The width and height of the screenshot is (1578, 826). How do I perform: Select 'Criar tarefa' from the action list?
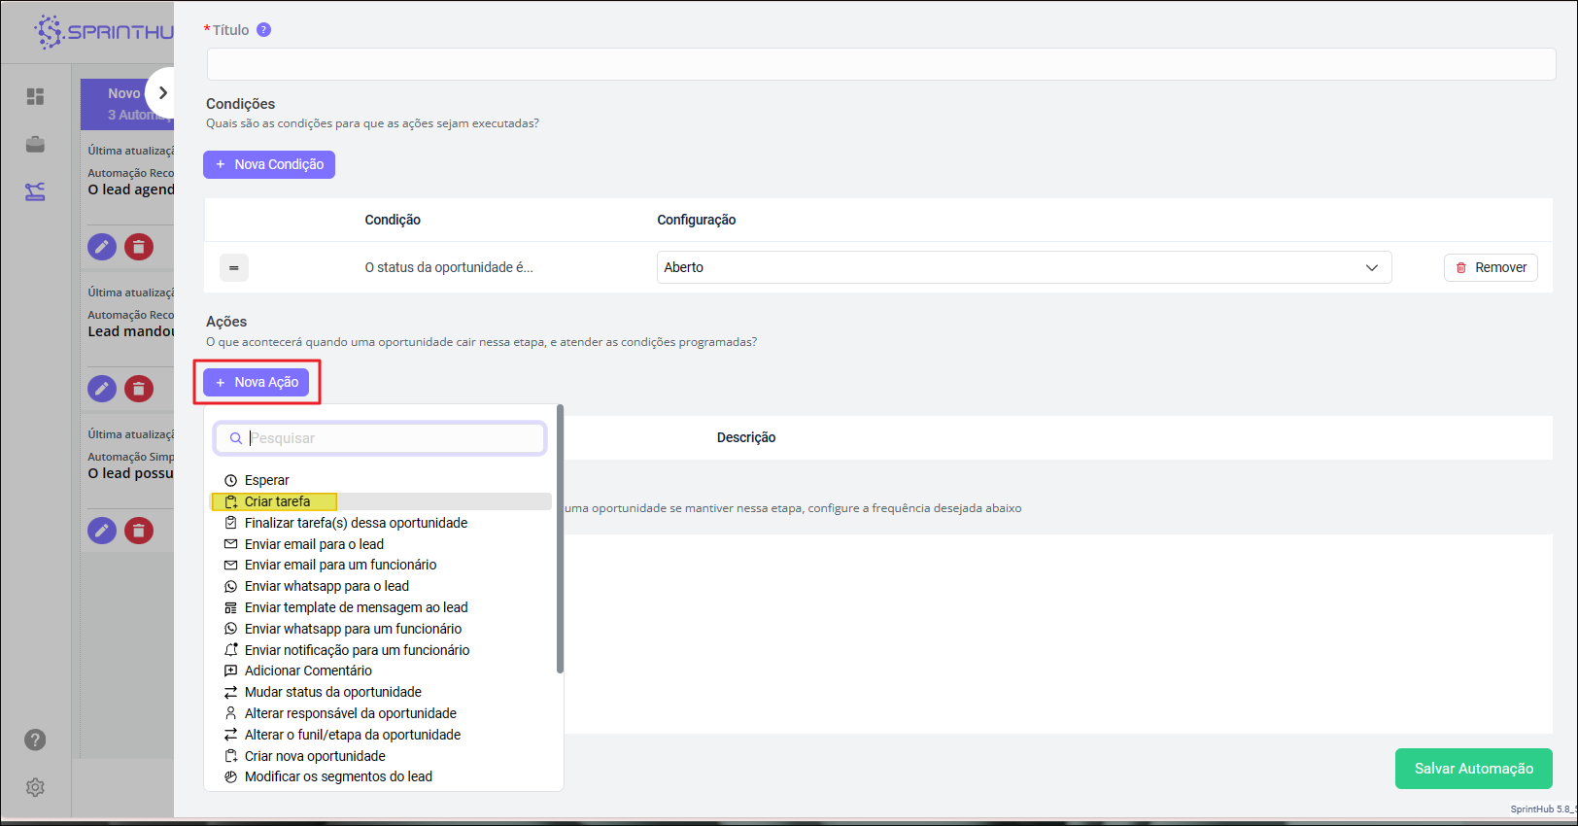[277, 501]
